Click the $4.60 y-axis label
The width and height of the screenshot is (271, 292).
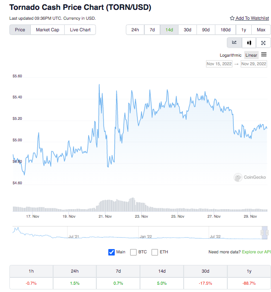point(17,183)
